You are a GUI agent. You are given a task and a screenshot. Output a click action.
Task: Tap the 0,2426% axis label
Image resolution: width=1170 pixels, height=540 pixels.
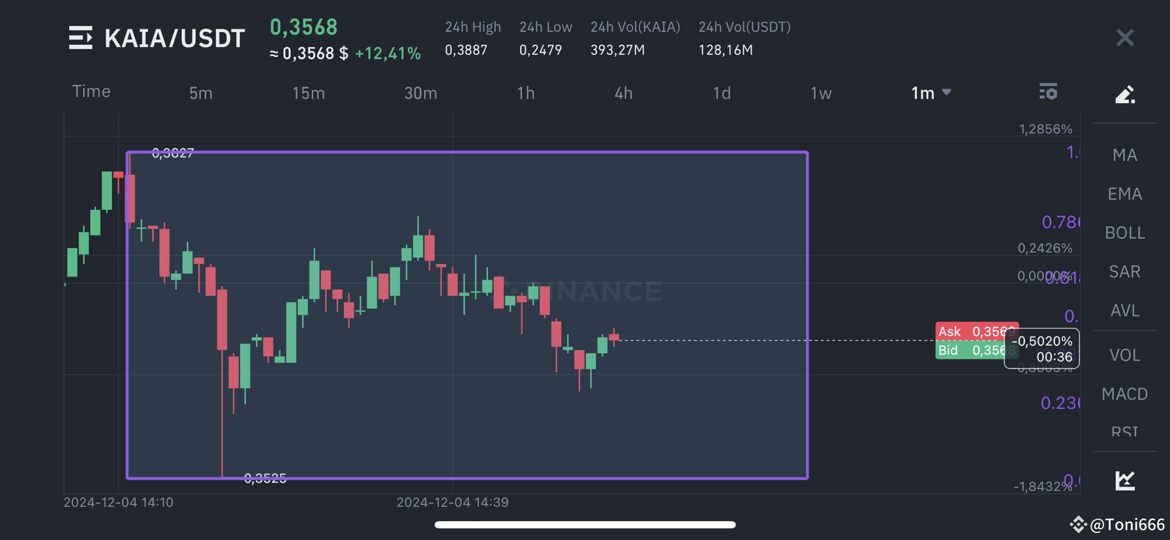click(1045, 248)
